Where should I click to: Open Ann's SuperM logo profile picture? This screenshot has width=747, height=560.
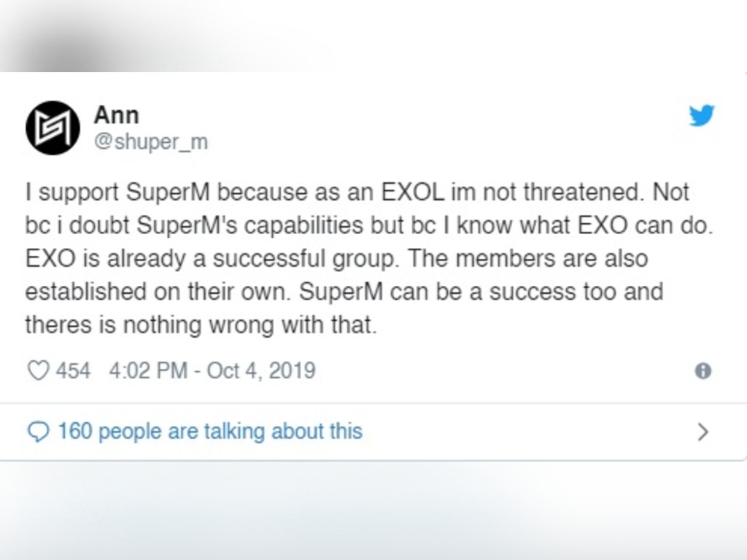click(x=53, y=128)
